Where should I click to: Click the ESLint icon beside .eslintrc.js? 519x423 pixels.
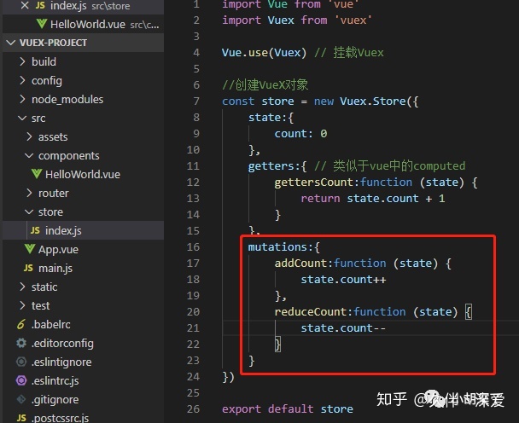pyautogui.click(x=21, y=380)
